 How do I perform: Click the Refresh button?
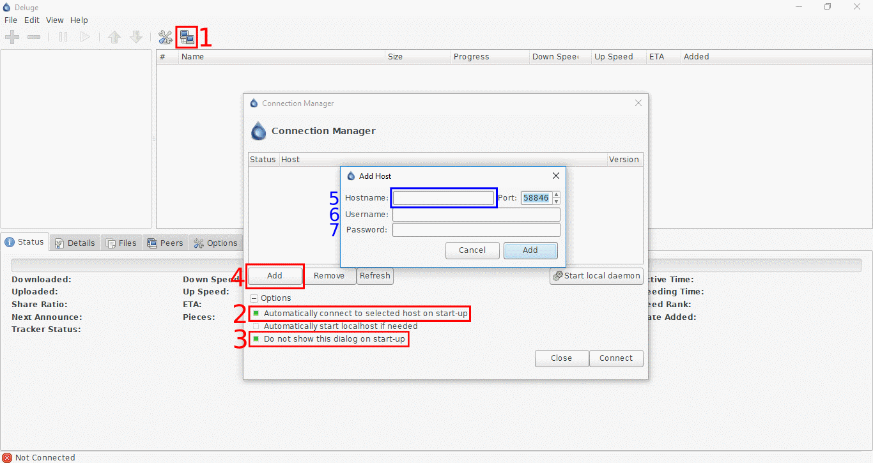pyautogui.click(x=375, y=276)
